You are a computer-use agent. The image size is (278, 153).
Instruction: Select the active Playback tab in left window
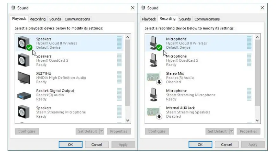click(x=19, y=19)
